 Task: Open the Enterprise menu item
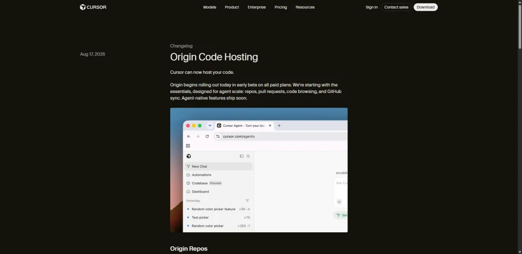point(257,7)
